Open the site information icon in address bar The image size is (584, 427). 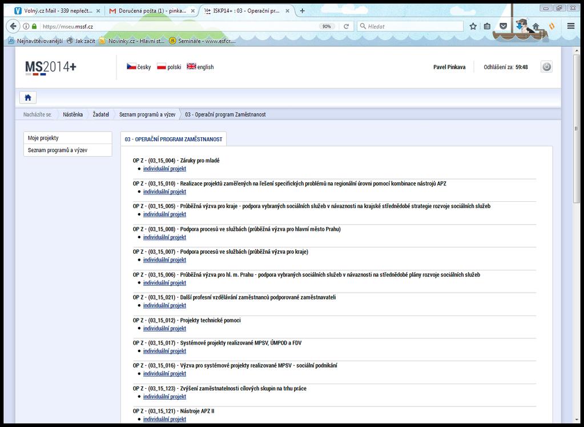[x=26, y=26]
